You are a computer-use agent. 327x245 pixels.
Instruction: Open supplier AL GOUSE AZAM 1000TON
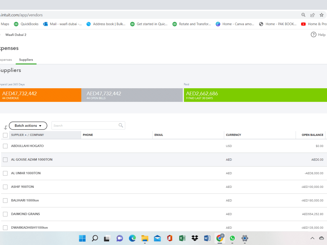point(32,159)
